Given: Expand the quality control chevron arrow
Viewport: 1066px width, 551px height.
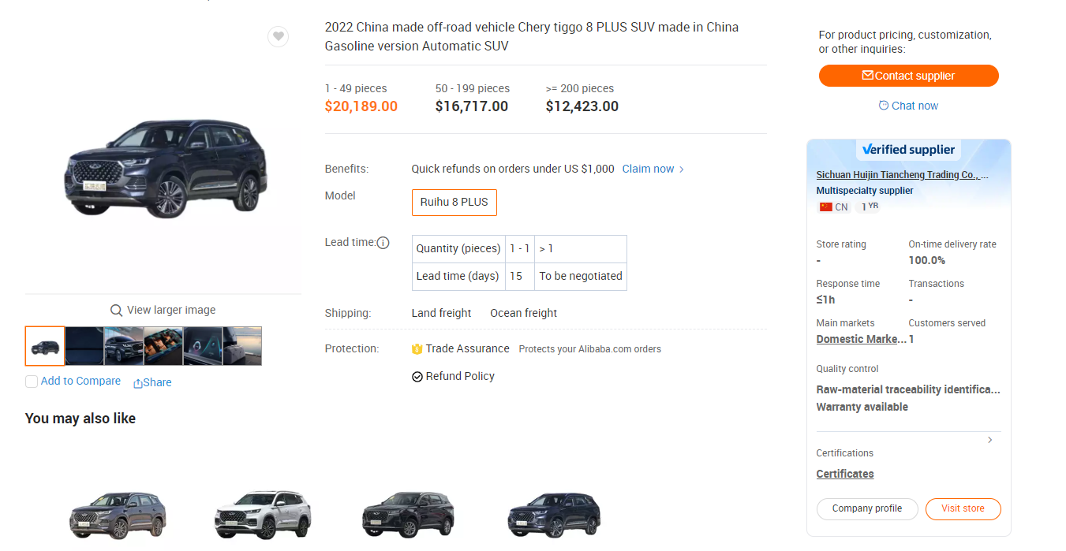Looking at the screenshot, I should click(x=990, y=440).
